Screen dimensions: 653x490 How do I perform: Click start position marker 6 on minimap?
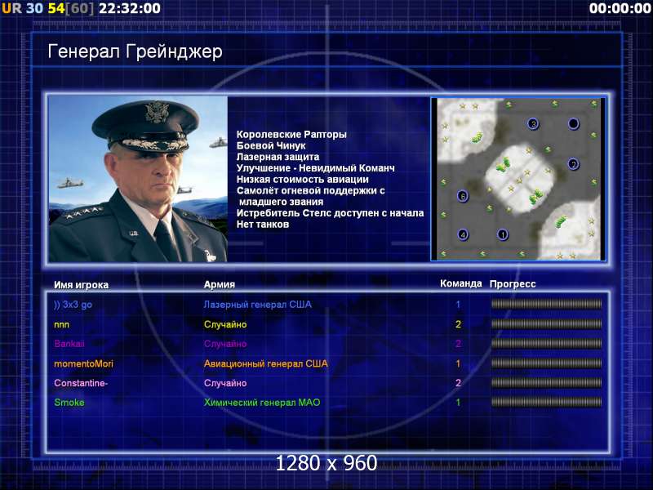pyautogui.click(x=463, y=196)
